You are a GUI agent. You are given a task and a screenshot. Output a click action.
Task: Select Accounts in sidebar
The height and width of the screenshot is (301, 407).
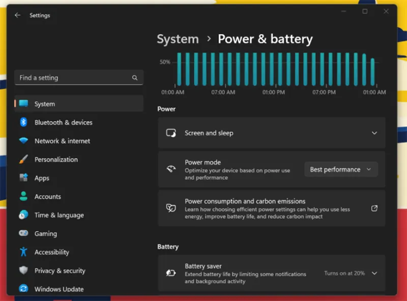coord(79,197)
